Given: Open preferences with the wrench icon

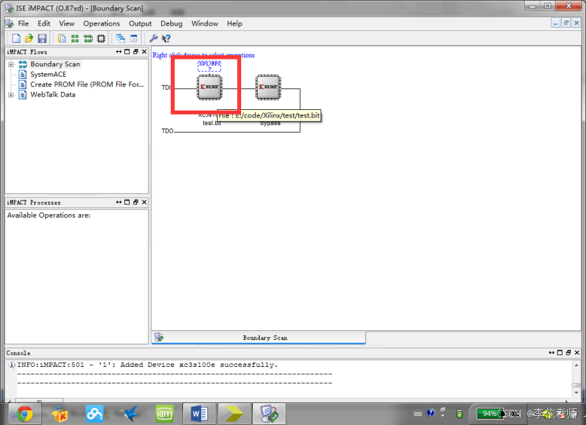Looking at the screenshot, I should pyautogui.click(x=153, y=38).
